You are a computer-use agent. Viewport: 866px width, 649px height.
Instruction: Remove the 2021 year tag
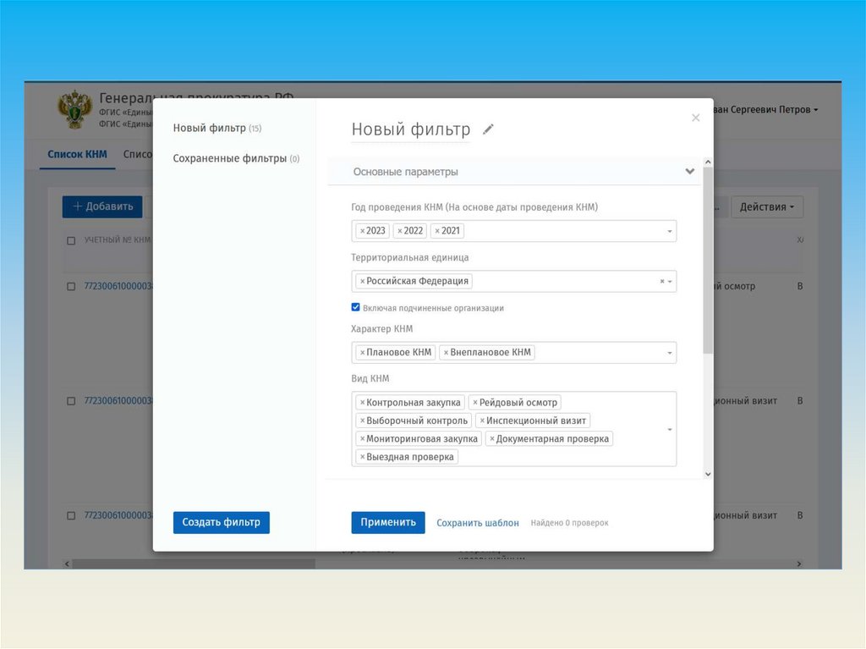(x=437, y=231)
